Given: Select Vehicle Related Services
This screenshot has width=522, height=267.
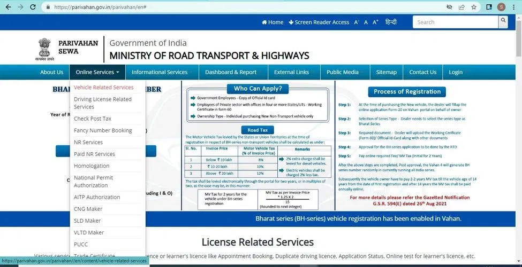Looking at the screenshot, I should click(103, 88).
